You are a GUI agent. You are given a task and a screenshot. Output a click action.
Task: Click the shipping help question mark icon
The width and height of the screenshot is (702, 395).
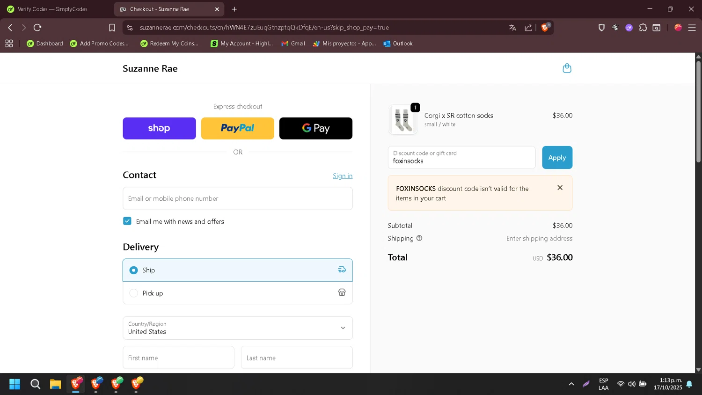419,238
